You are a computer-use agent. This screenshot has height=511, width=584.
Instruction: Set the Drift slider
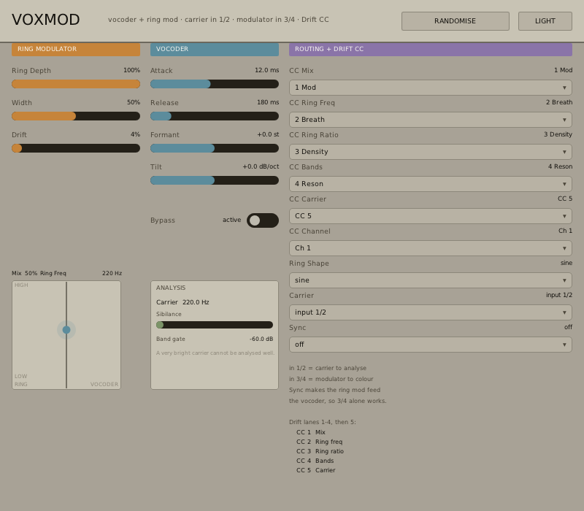click(x=76, y=148)
